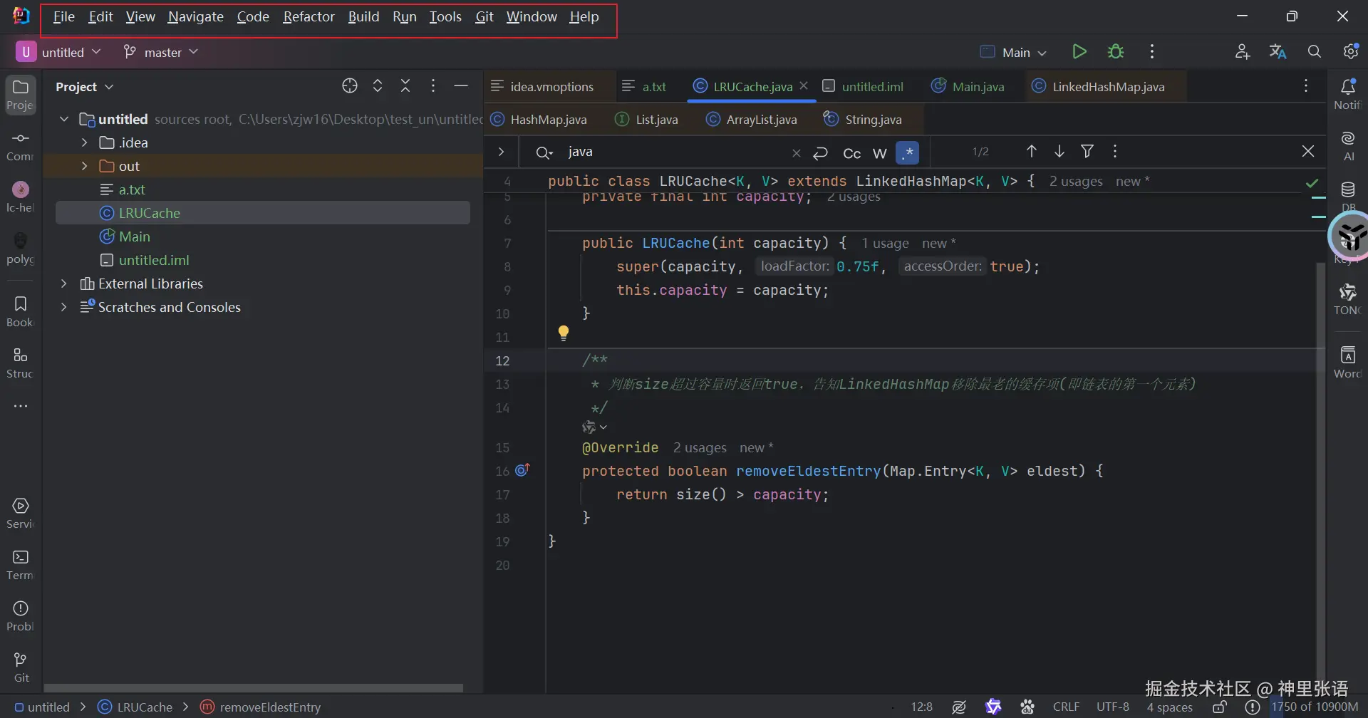The height and width of the screenshot is (718, 1368).
Task: Open the master branch dropdown
Action: pos(161,52)
